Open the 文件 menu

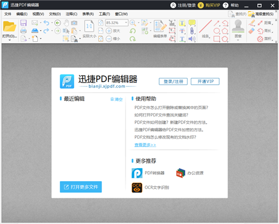click(x=8, y=14)
